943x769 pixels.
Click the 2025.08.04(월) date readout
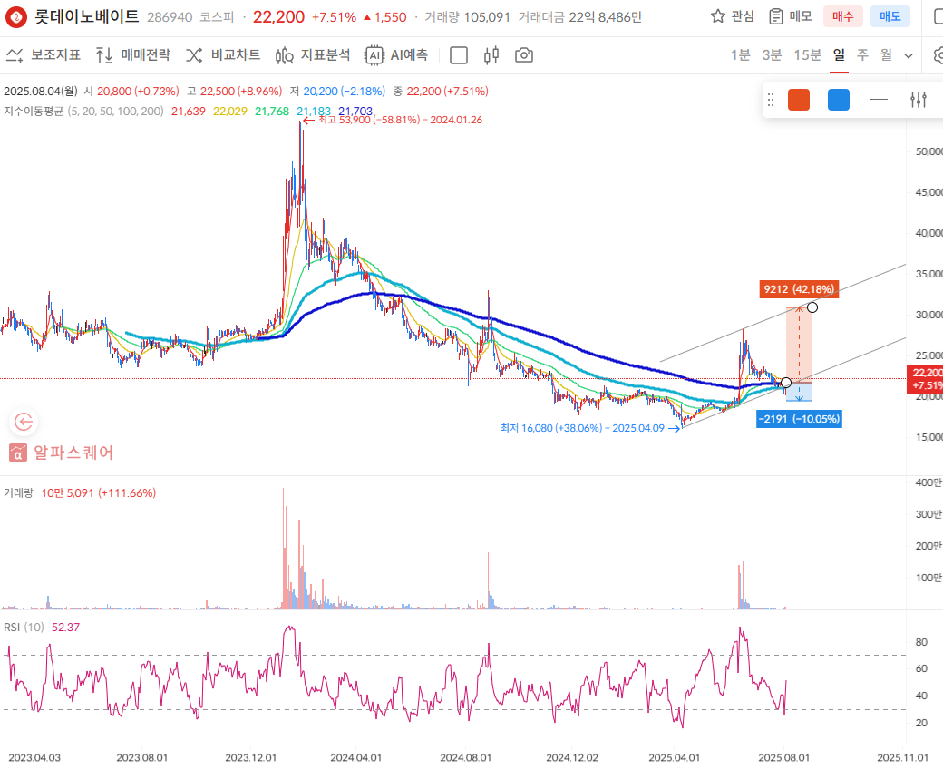point(40,92)
